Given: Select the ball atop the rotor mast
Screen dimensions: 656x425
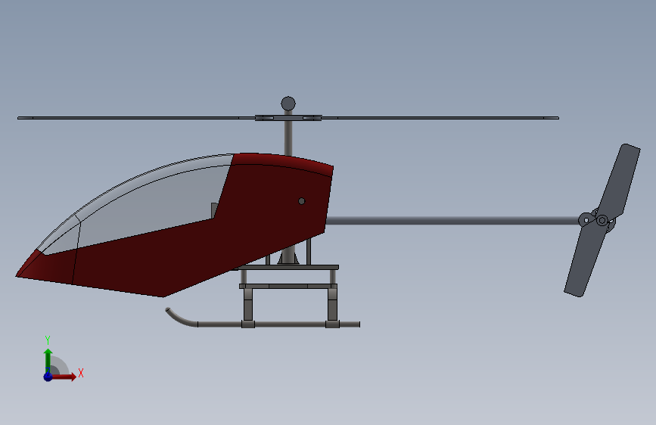Looking at the screenshot, I should (x=288, y=104).
